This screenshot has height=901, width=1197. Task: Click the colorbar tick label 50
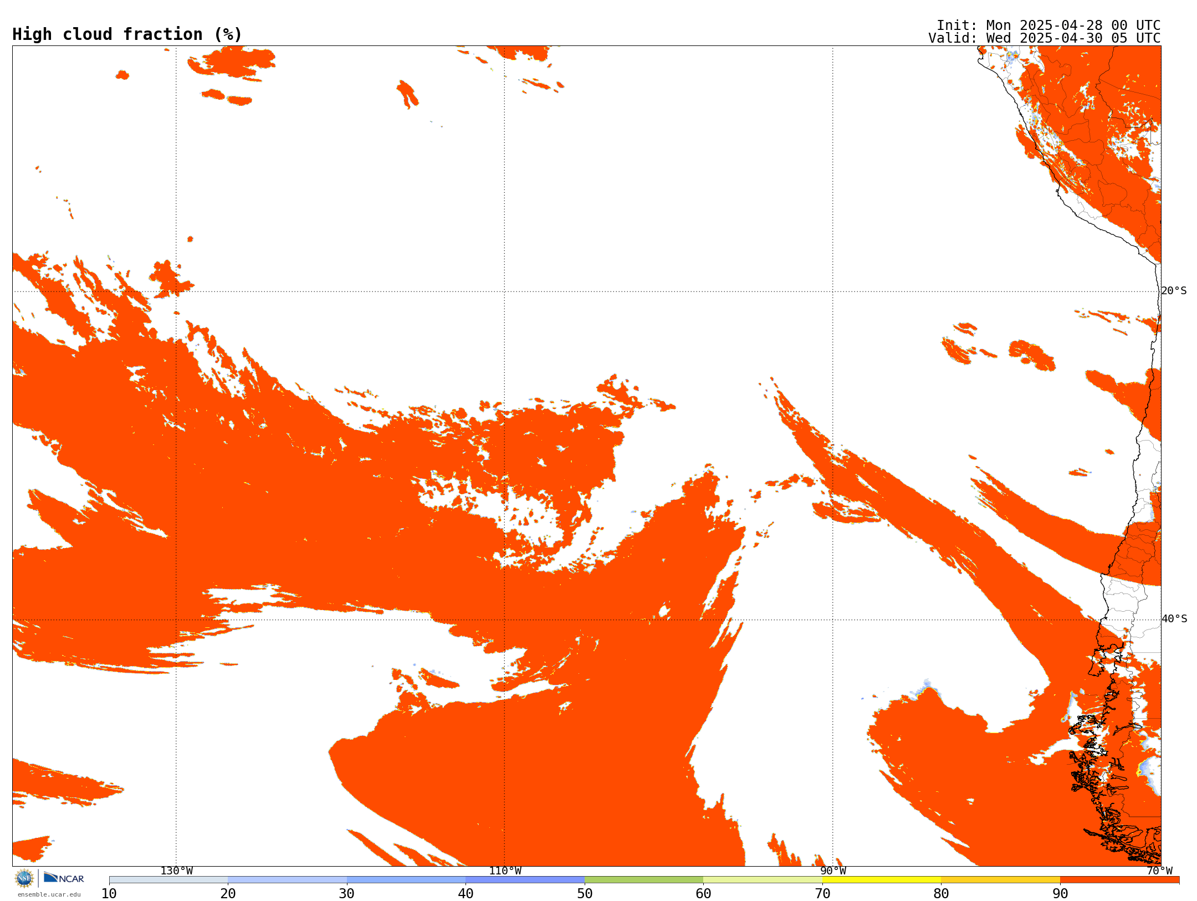(585, 894)
